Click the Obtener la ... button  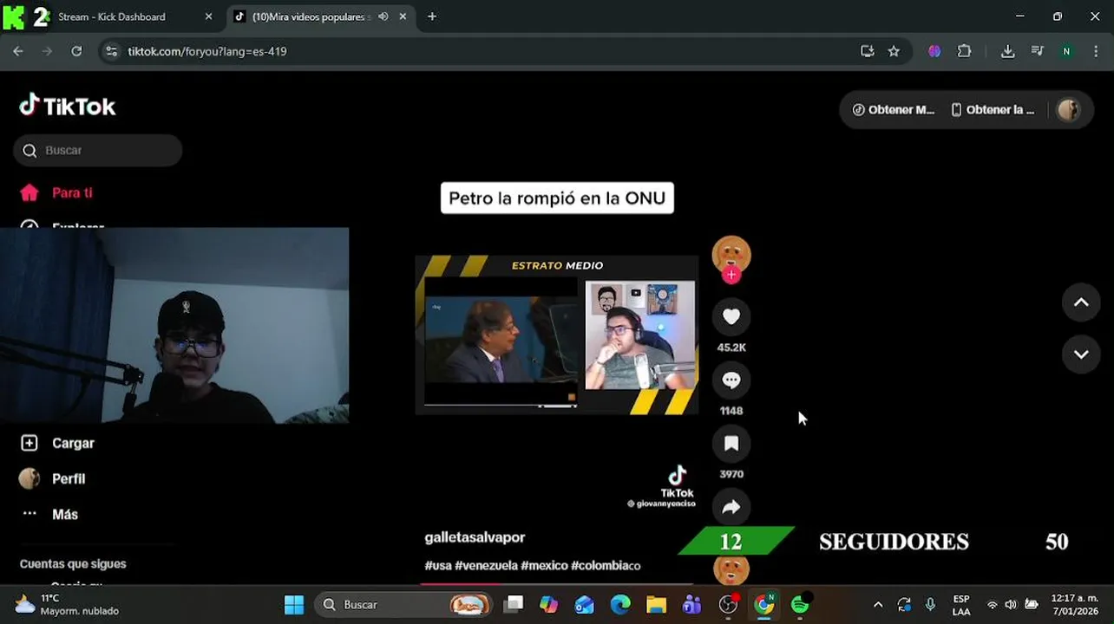[993, 110]
